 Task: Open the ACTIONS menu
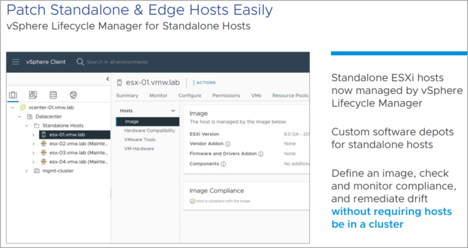pyautogui.click(x=204, y=83)
